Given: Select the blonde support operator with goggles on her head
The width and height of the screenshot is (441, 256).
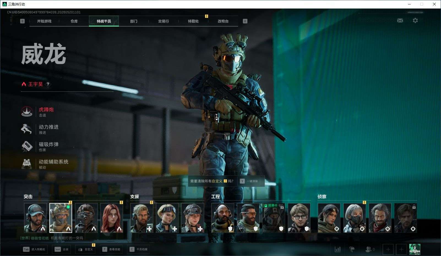Looking at the screenshot, I should [167, 218].
